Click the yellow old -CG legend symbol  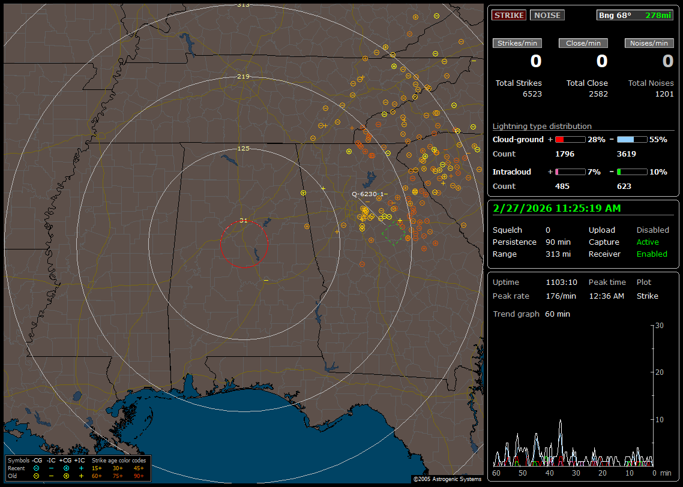(37, 476)
